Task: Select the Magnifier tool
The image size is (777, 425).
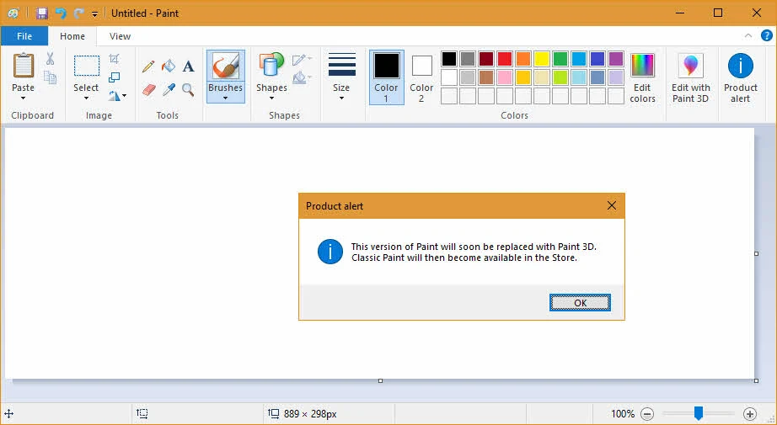Action: (x=188, y=89)
